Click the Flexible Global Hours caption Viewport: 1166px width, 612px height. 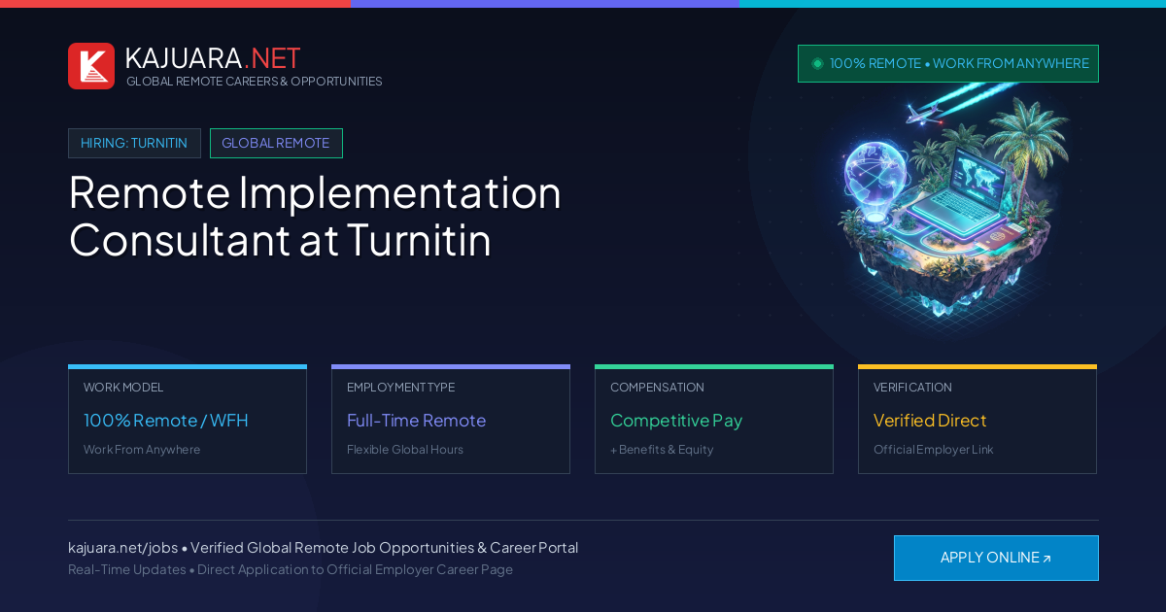(405, 450)
